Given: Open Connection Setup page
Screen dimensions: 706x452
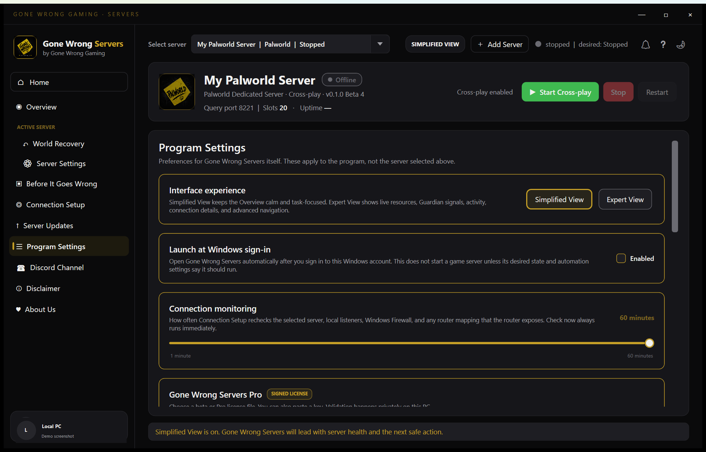Looking at the screenshot, I should point(69,205).
